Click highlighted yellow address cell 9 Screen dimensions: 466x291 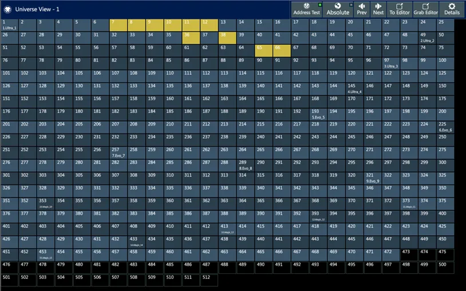coord(155,25)
